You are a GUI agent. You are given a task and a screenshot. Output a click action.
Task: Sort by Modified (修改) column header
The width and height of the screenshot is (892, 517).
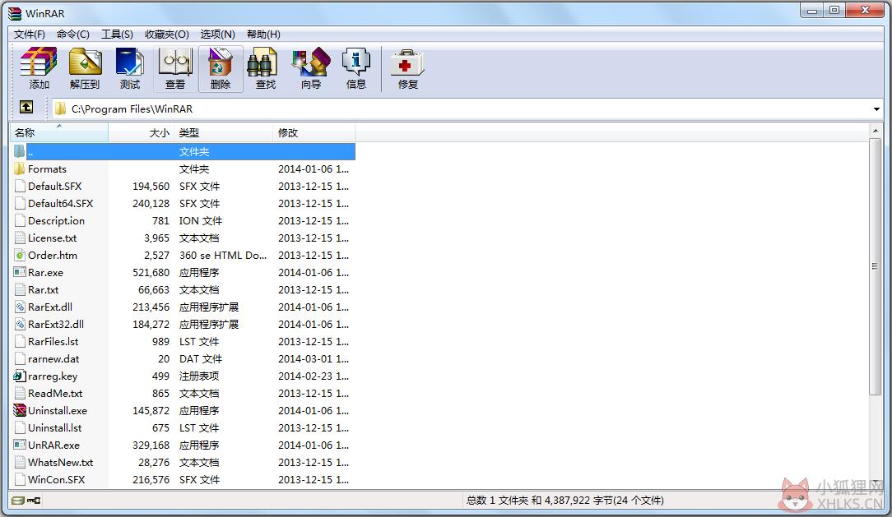coord(314,132)
